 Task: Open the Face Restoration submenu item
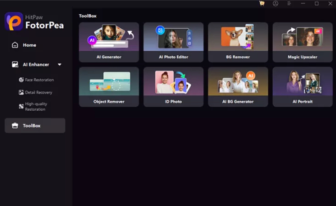click(x=36, y=80)
